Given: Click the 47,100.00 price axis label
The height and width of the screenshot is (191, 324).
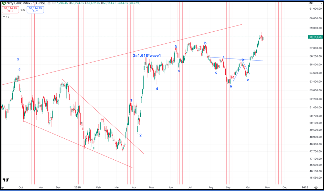Looking at the screenshot, I should (x=316, y=159).
